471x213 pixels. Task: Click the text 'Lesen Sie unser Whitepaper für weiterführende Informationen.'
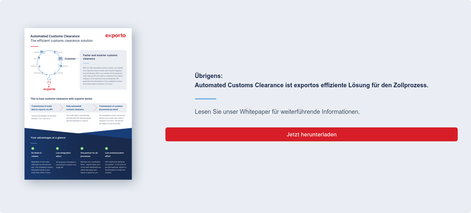coord(277,112)
